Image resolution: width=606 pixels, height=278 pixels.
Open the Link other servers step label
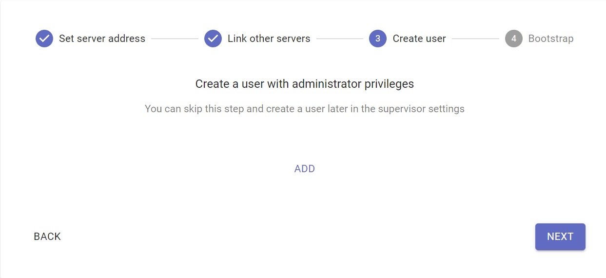pos(269,39)
